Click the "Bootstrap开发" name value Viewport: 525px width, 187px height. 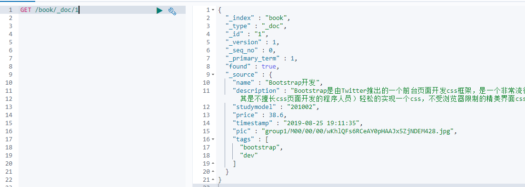click(x=293, y=83)
